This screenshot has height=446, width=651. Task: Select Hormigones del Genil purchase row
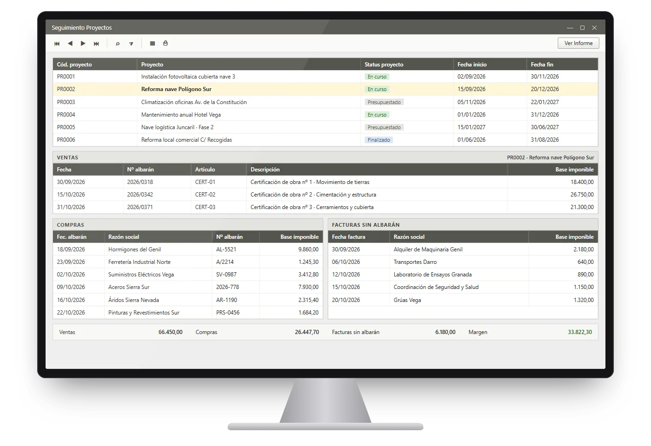click(188, 249)
